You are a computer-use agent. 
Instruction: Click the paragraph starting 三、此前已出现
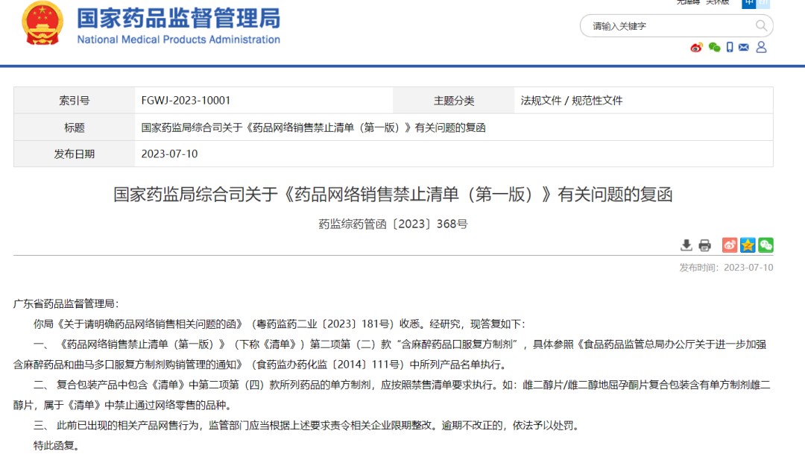[308, 425]
